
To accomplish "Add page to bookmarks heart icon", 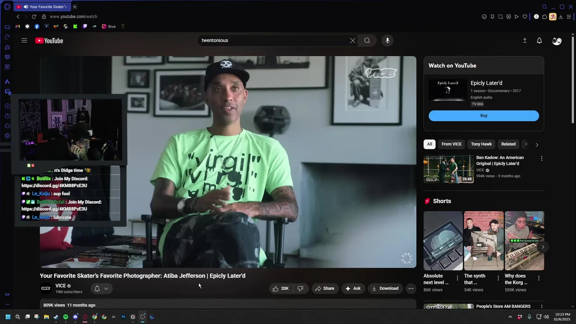I will click(525, 17).
